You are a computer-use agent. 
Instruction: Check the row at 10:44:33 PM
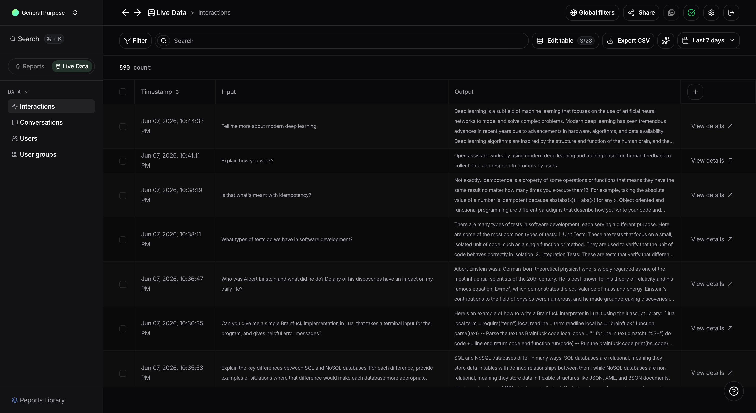(x=123, y=126)
